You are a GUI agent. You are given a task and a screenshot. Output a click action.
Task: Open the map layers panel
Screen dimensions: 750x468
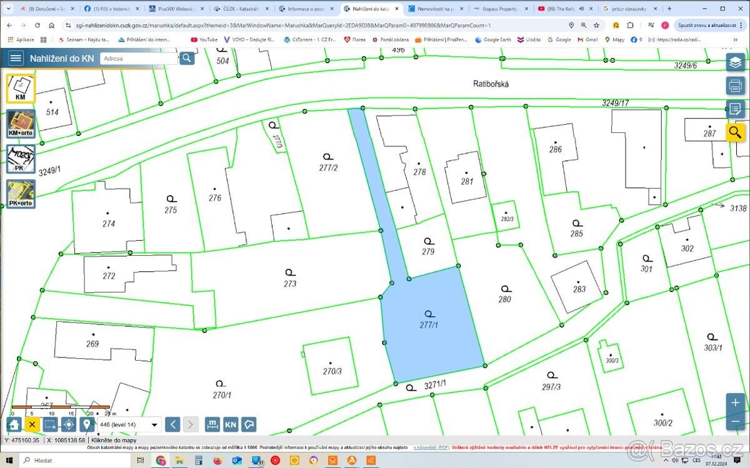(x=735, y=62)
